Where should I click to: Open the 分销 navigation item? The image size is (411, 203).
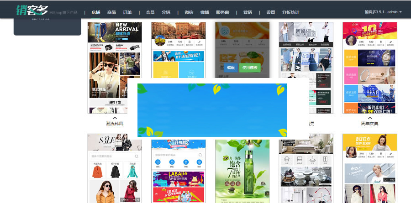click(x=166, y=12)
